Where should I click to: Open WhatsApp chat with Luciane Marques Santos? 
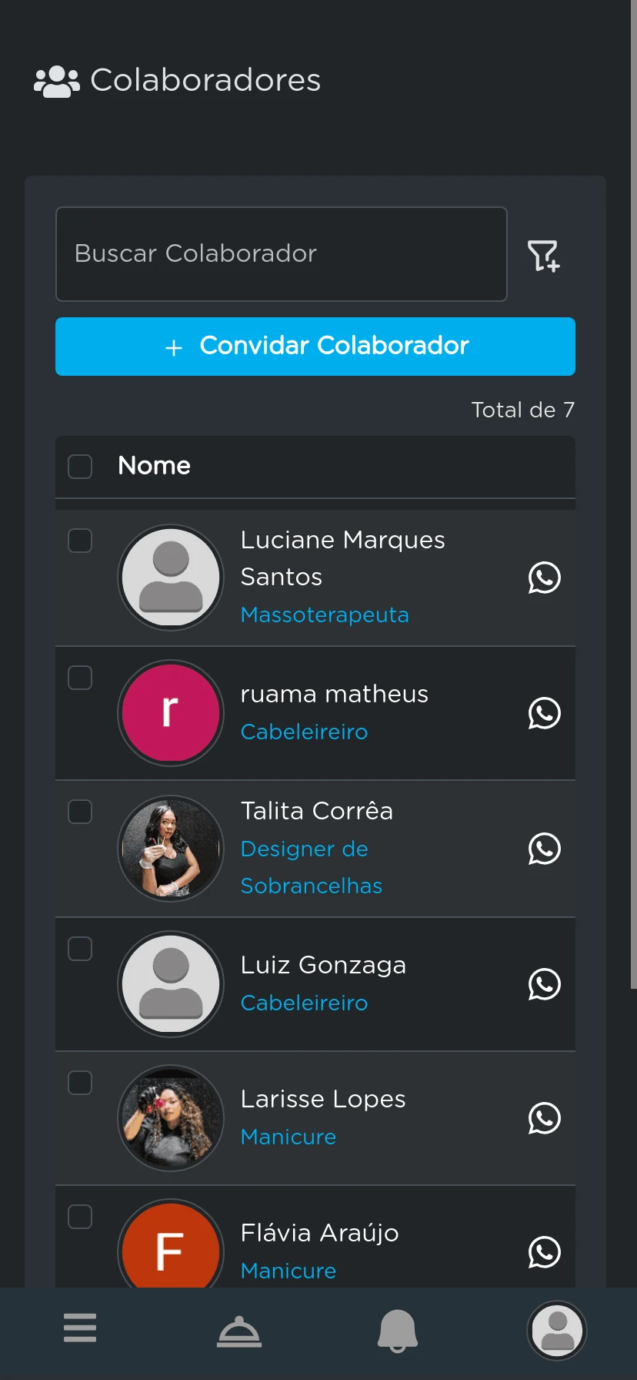click(x=545, y=578)
